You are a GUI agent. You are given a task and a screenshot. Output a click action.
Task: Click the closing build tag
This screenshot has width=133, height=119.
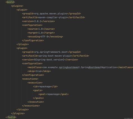click(x=11, y=117)
